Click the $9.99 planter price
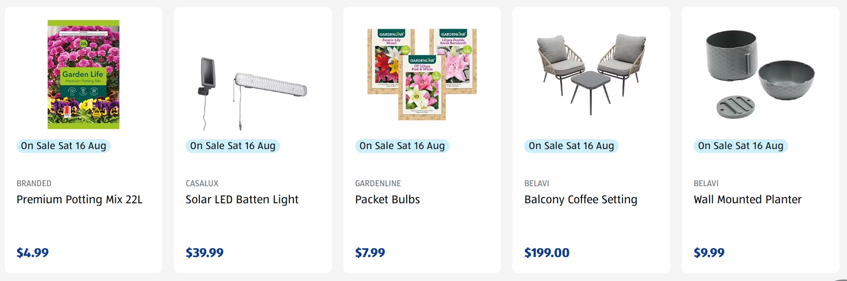 point(709,253)
